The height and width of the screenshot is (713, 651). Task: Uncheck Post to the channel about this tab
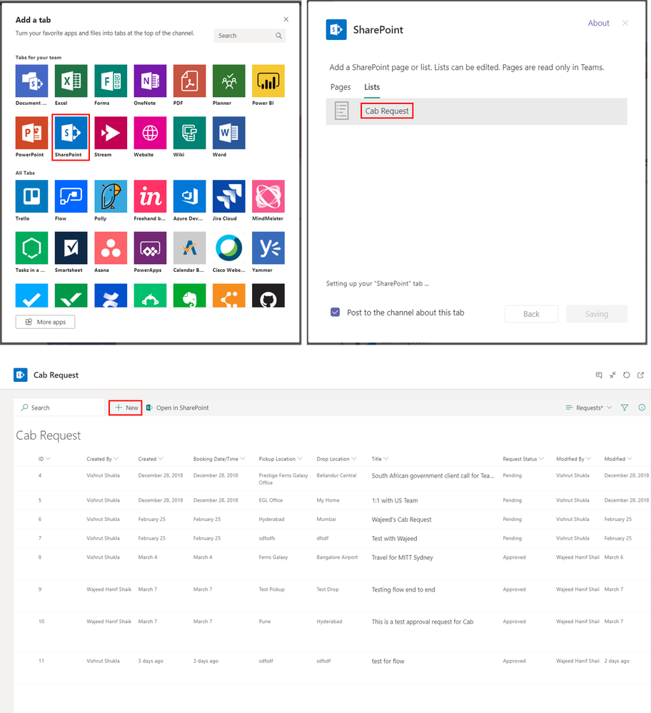tap(335, 313)
